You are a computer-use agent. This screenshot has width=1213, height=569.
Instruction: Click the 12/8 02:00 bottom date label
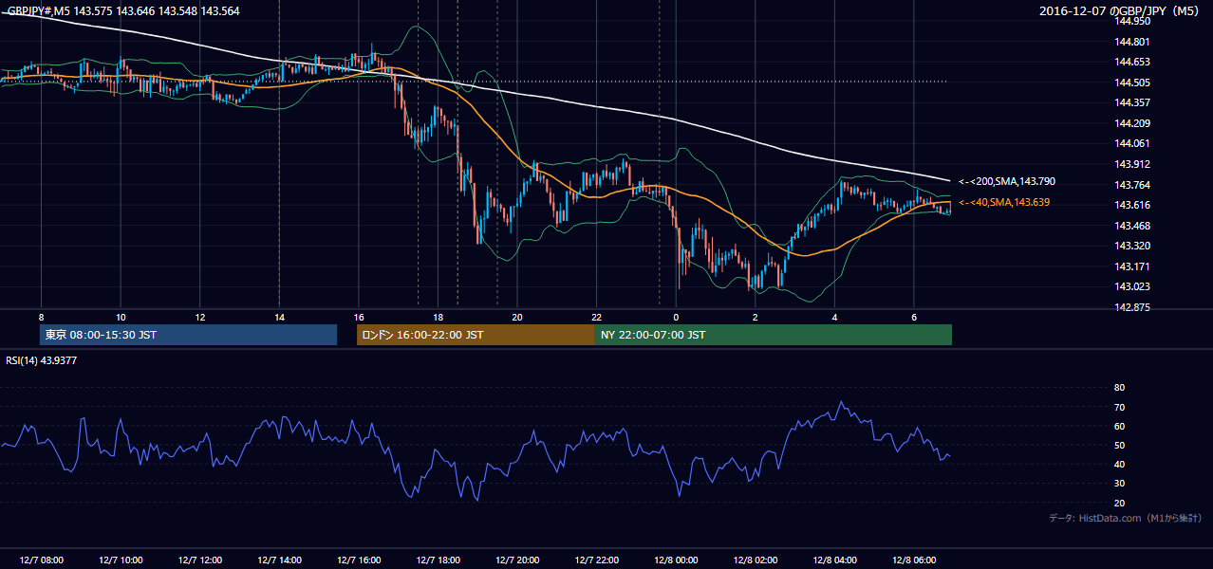coord(755,560)
